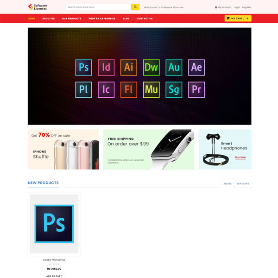The height and width of the screenshot is (278, 278).
Task: Click the Dreamweaver Dw icon in banner
Action: (151, 67)
